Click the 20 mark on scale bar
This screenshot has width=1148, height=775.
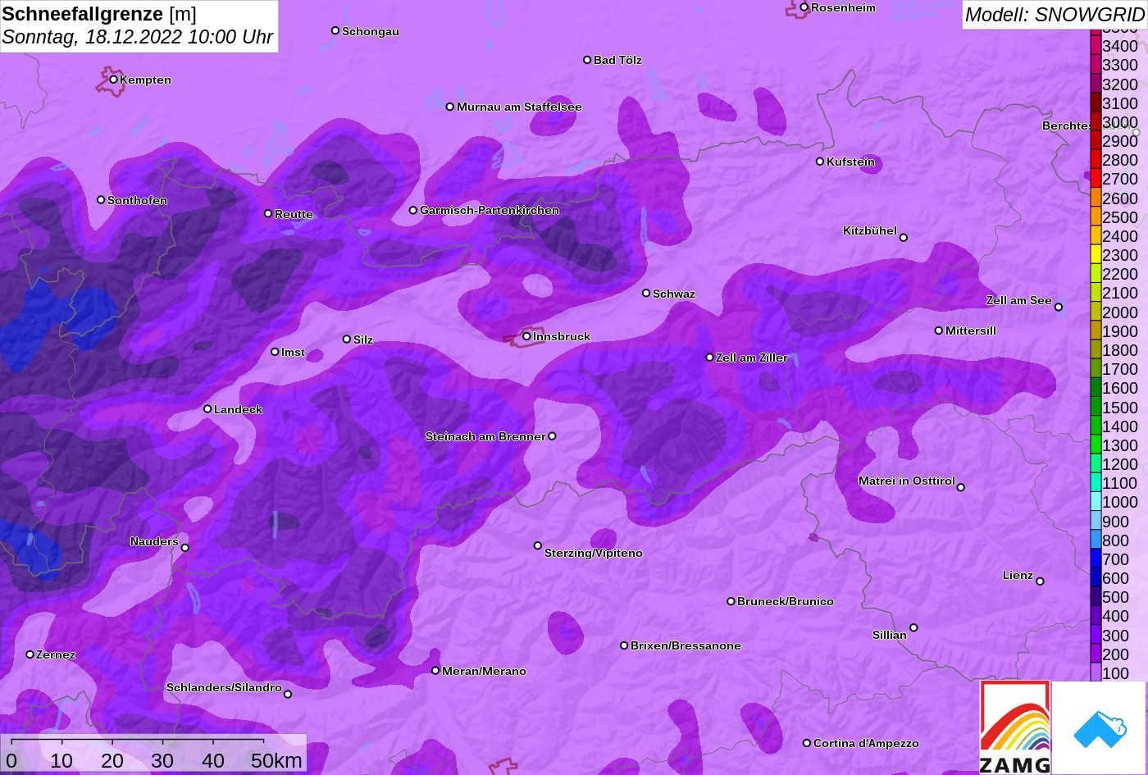(x=112, y=760)
